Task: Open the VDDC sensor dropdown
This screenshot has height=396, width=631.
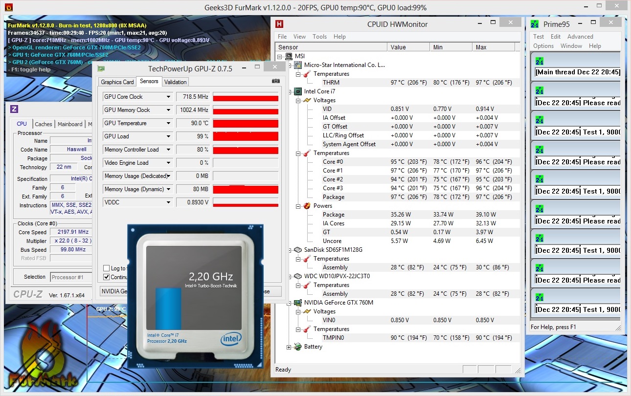Action: coord(169,202)
